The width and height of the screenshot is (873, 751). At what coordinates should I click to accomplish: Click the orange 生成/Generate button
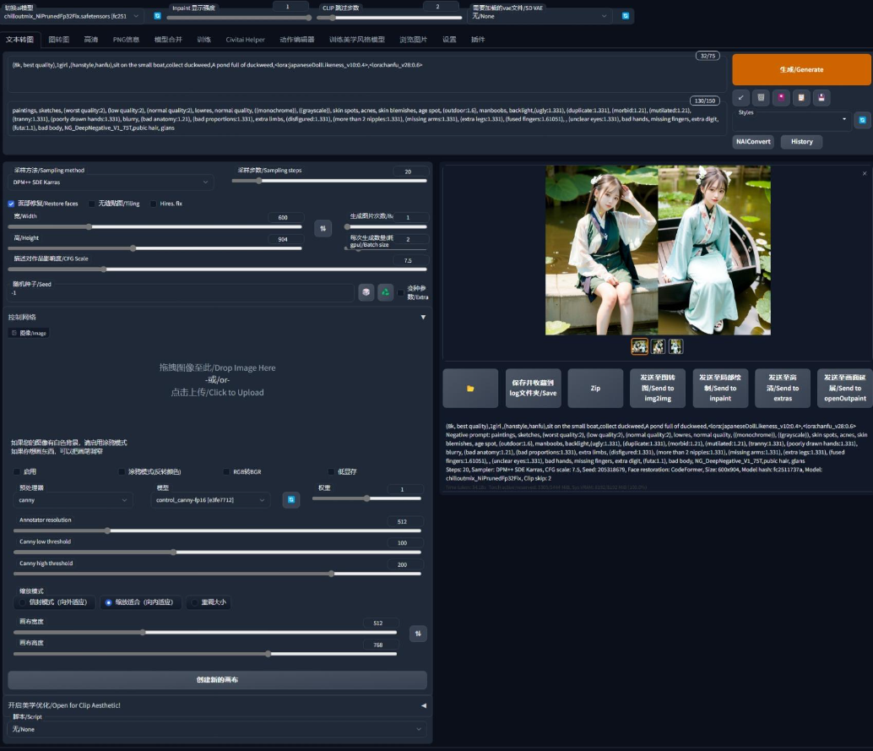(801, 69)
